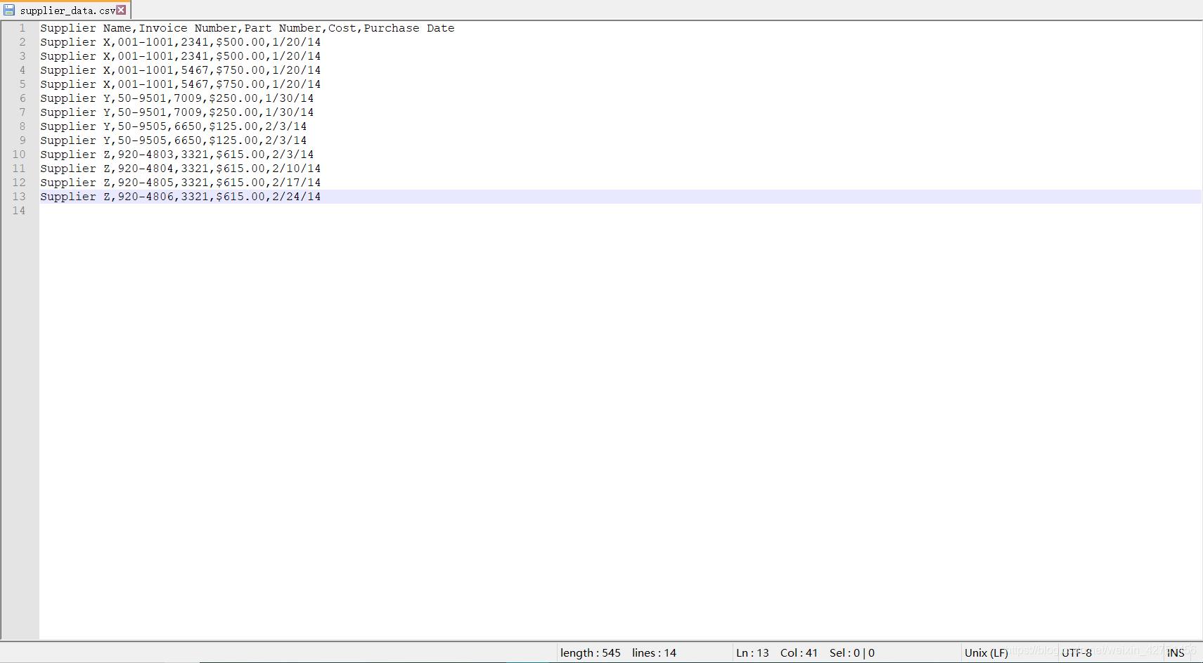Select the supplier_data.csv tab

67,11
